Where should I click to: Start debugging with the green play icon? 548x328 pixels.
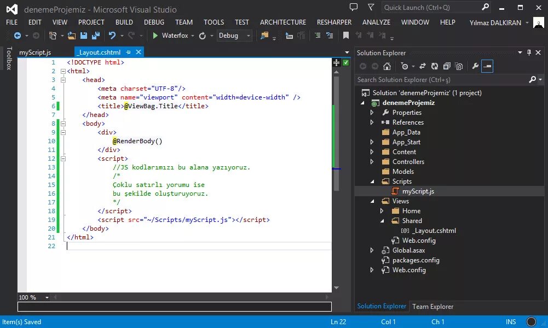pos(155,36)
